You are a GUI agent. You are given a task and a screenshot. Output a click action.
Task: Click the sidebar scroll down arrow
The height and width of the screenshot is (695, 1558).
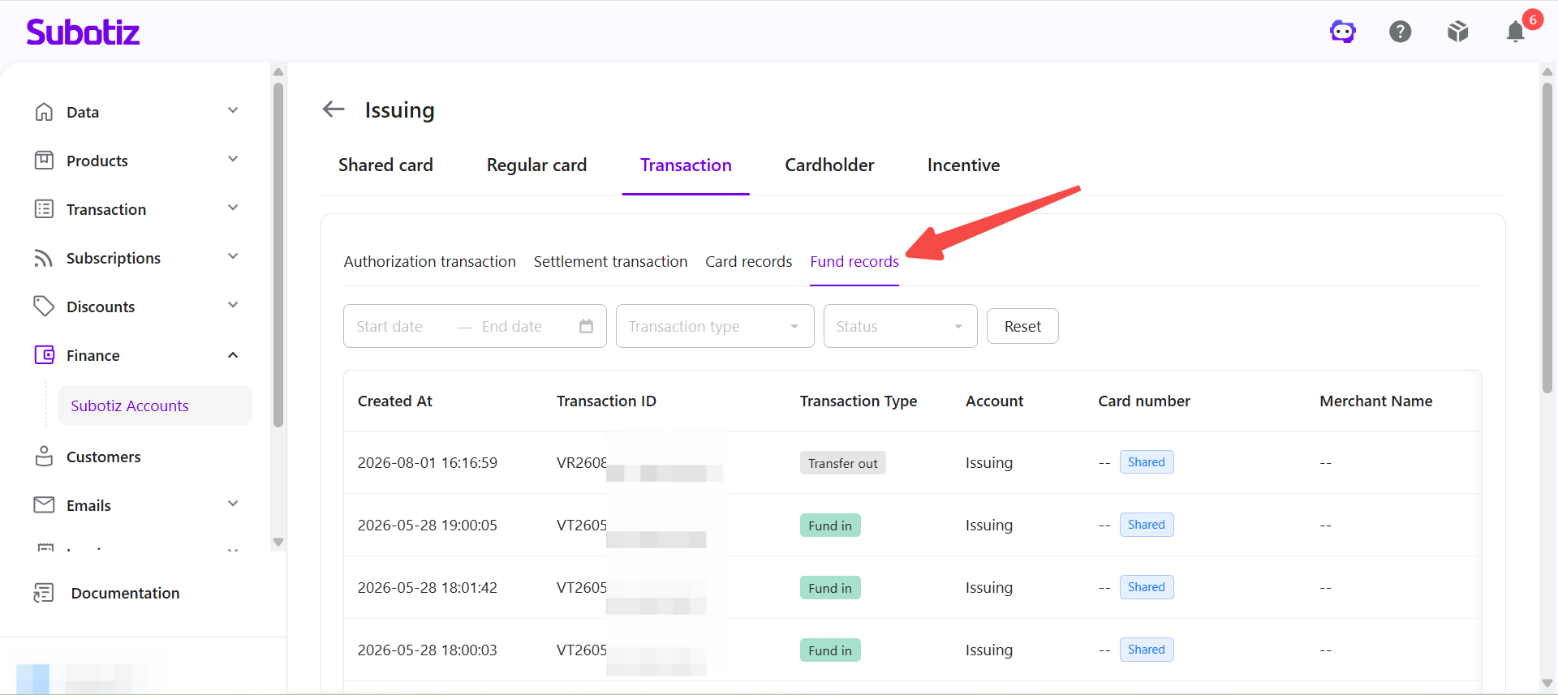click(x=278, y=542)
